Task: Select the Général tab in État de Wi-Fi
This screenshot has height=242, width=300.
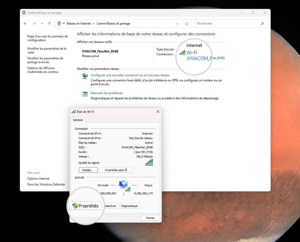Action: [x=78, y=120]
